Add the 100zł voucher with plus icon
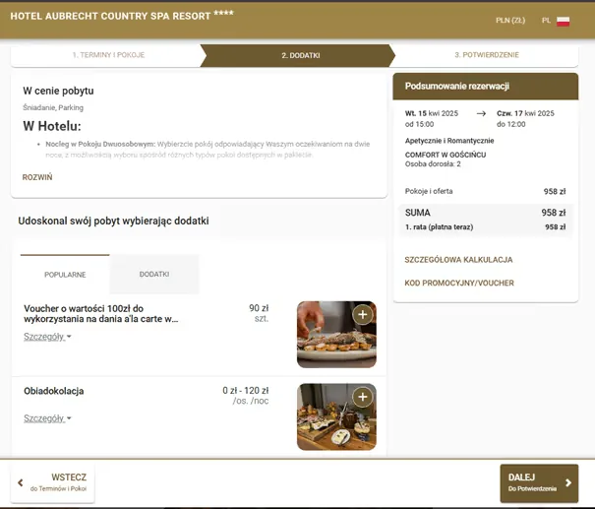This screenshot has width=595, height=509. (x=363, y=314)
